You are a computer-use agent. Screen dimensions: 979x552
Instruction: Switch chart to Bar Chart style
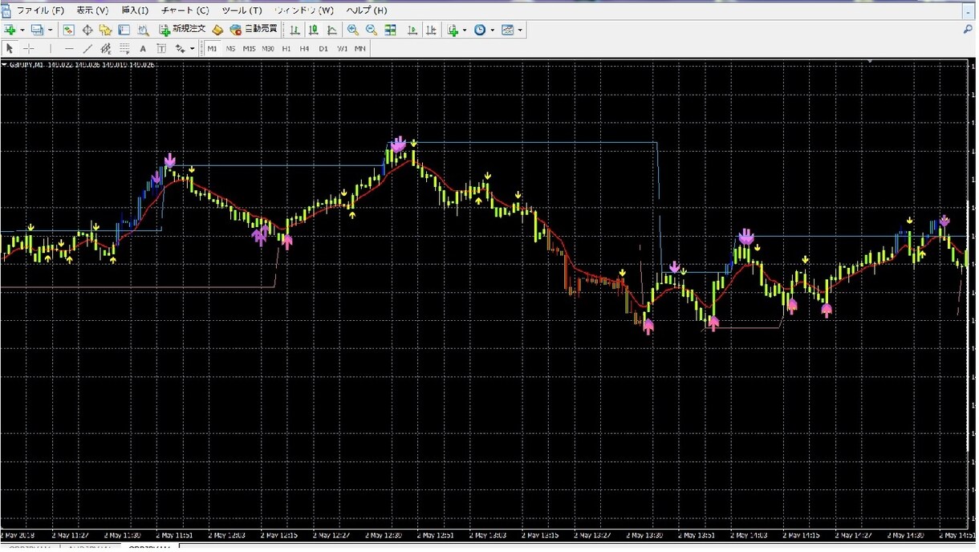[x=295, y=30]
